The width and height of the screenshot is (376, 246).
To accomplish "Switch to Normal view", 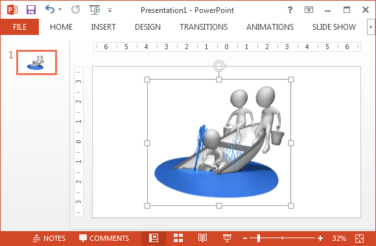I will [154, 238].
